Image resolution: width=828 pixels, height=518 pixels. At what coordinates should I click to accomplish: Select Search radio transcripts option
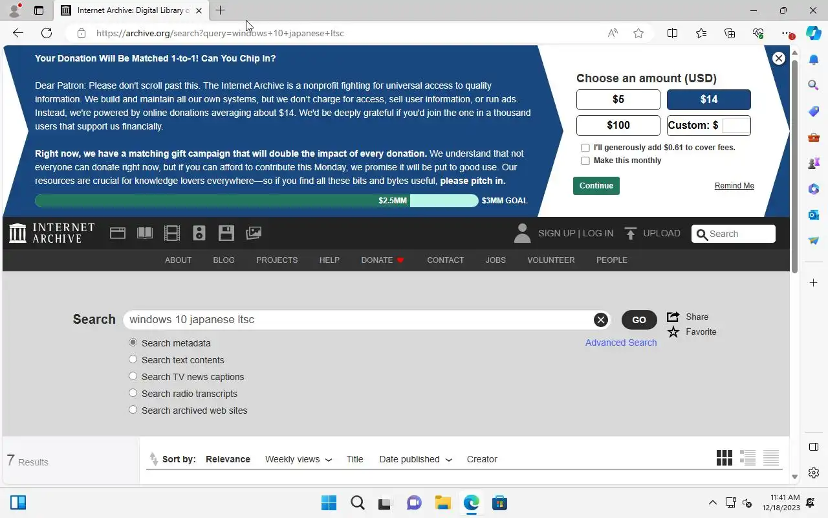point(133,393)
